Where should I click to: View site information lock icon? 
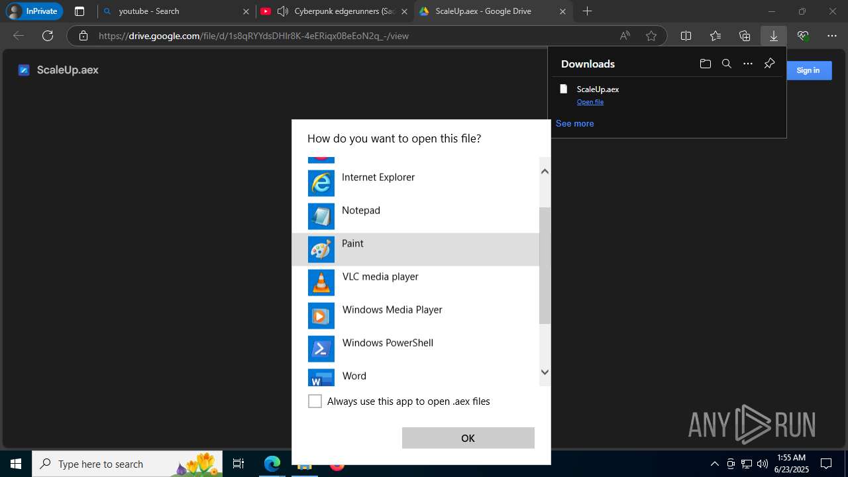83,36
